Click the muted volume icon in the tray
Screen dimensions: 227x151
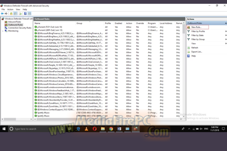pos(201,129)
